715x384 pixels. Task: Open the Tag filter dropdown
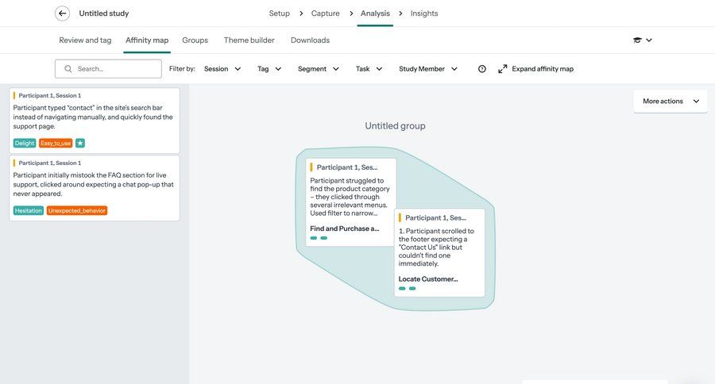(x=269, y=69)
